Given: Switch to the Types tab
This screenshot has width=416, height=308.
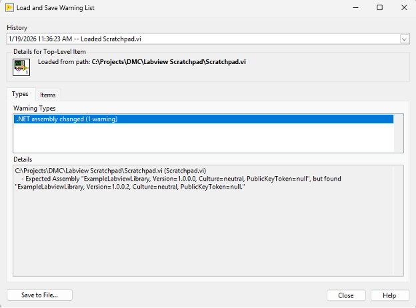Looking at the screenshot, I should 21,94.
